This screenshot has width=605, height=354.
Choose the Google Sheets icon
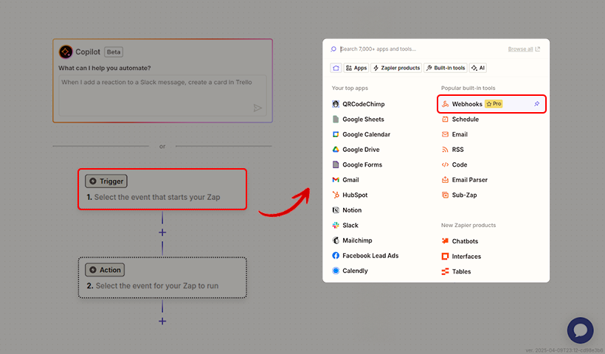point(336,119)
